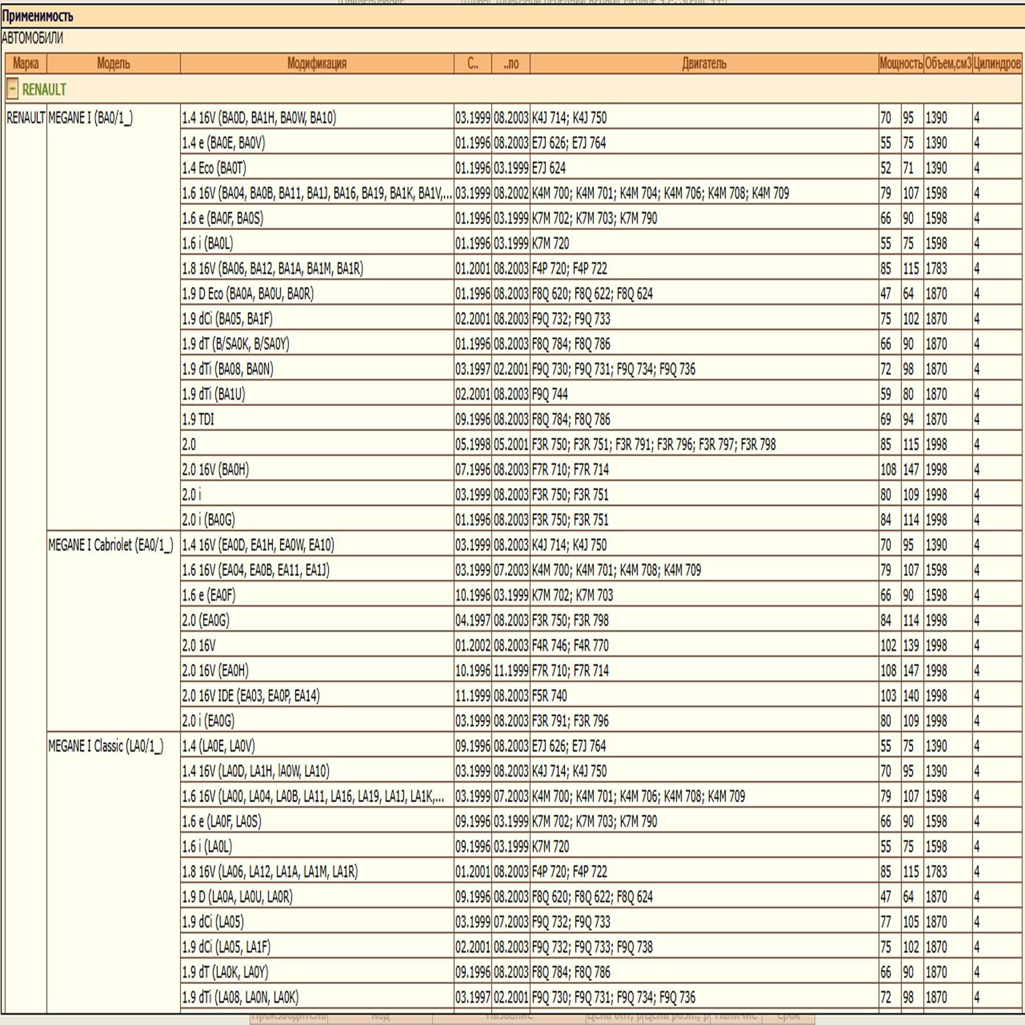Click the Применимость section title bar
Viewport: 1025px width, 1025px height.
click(x=512, y=16)
